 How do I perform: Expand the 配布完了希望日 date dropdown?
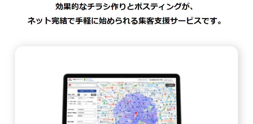pos(87,113)
